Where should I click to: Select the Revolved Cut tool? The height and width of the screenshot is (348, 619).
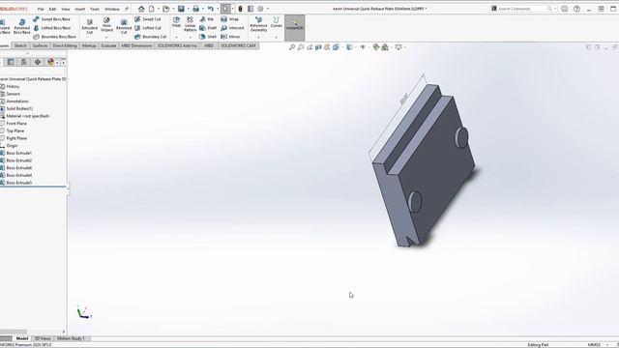[x=124, y=26]
